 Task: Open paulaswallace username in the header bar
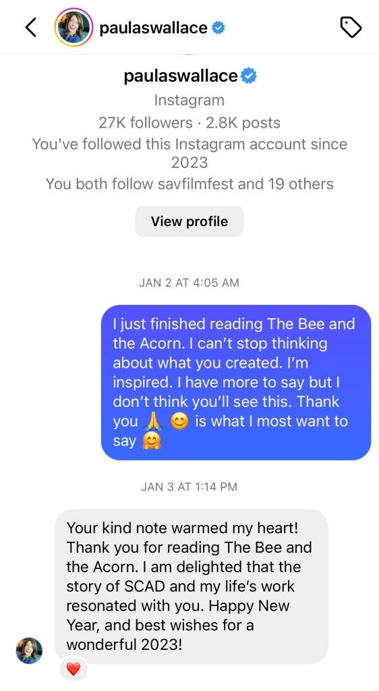(x=153, y=28)
